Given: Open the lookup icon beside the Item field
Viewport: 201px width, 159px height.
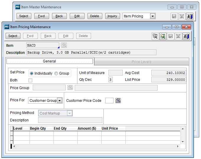Looking at the screenshot, I should (64, 45).
